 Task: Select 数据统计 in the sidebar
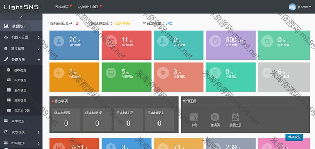pos(21,26)
